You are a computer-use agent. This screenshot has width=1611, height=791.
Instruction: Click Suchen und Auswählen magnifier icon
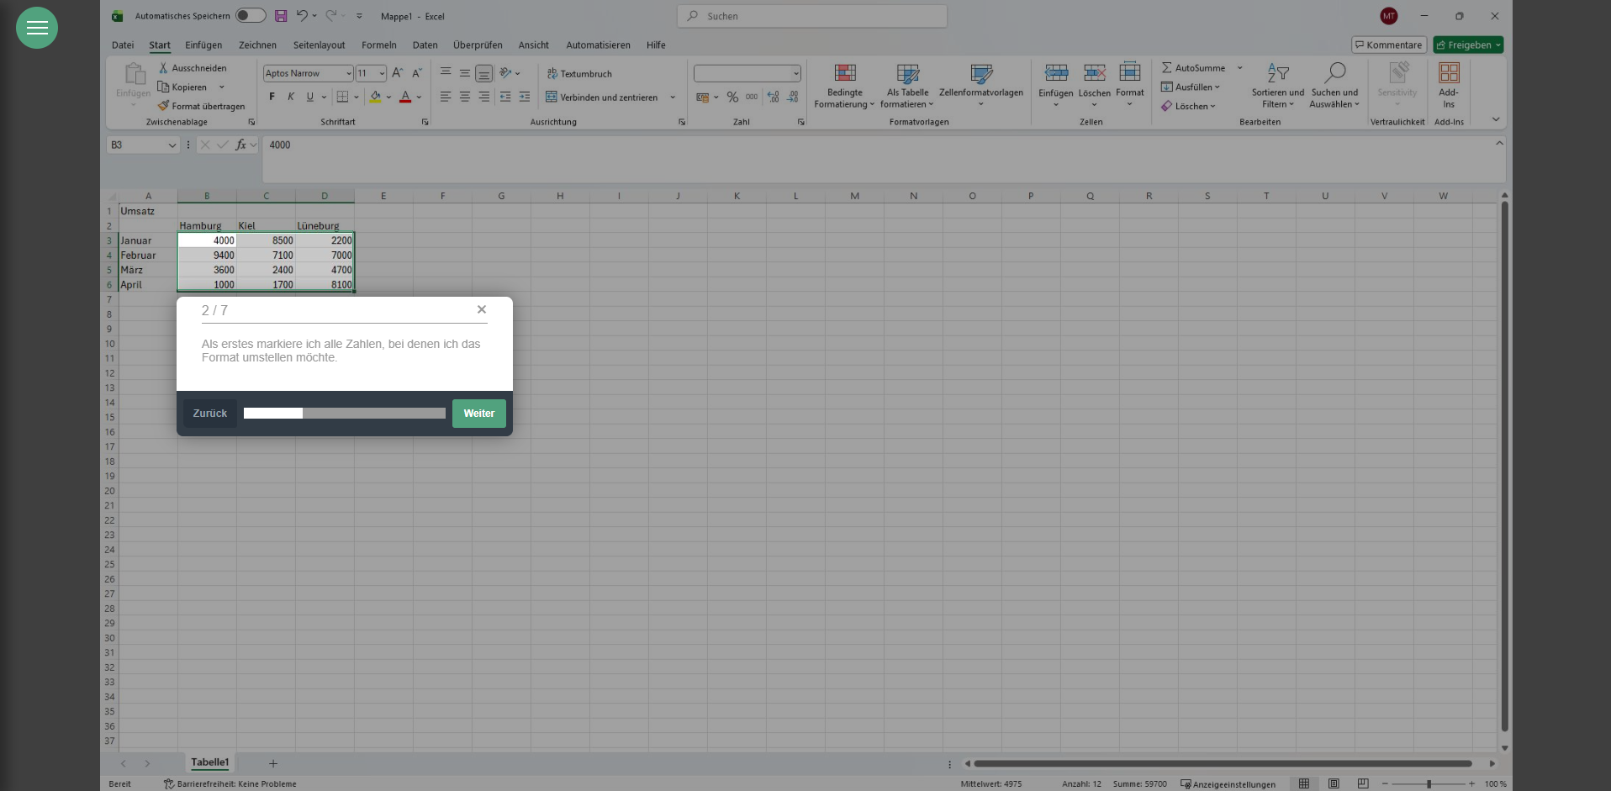point(1334,74)
